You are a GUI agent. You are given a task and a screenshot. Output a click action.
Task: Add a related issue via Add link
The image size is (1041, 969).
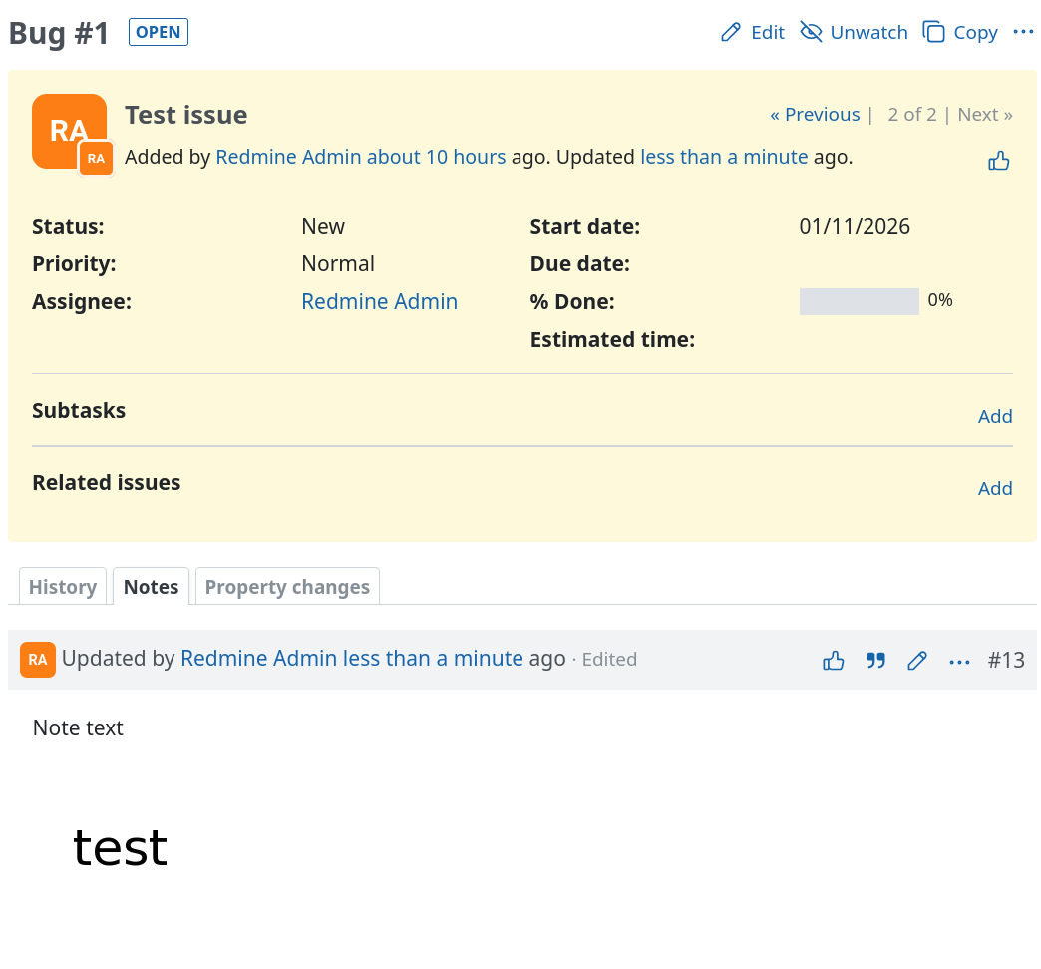point(994,489)
